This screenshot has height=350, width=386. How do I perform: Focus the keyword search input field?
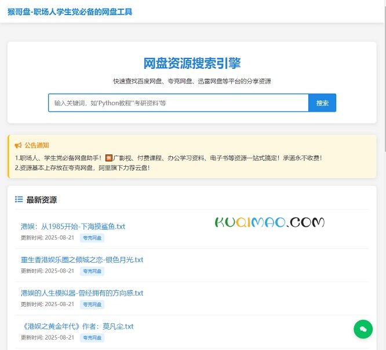click(179, 103)
